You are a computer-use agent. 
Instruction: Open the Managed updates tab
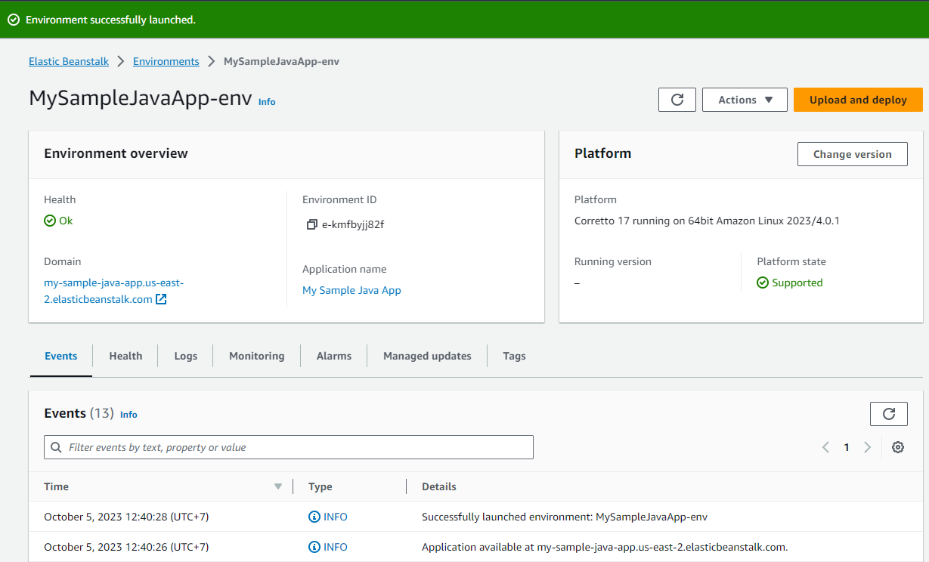(427, 356)
